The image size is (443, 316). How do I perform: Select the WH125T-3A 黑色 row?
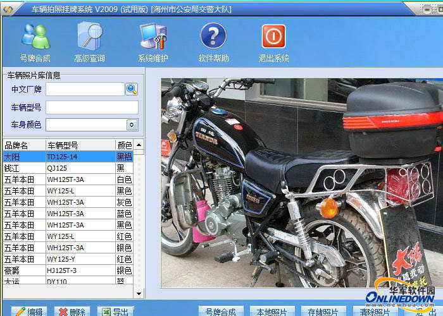68,225
